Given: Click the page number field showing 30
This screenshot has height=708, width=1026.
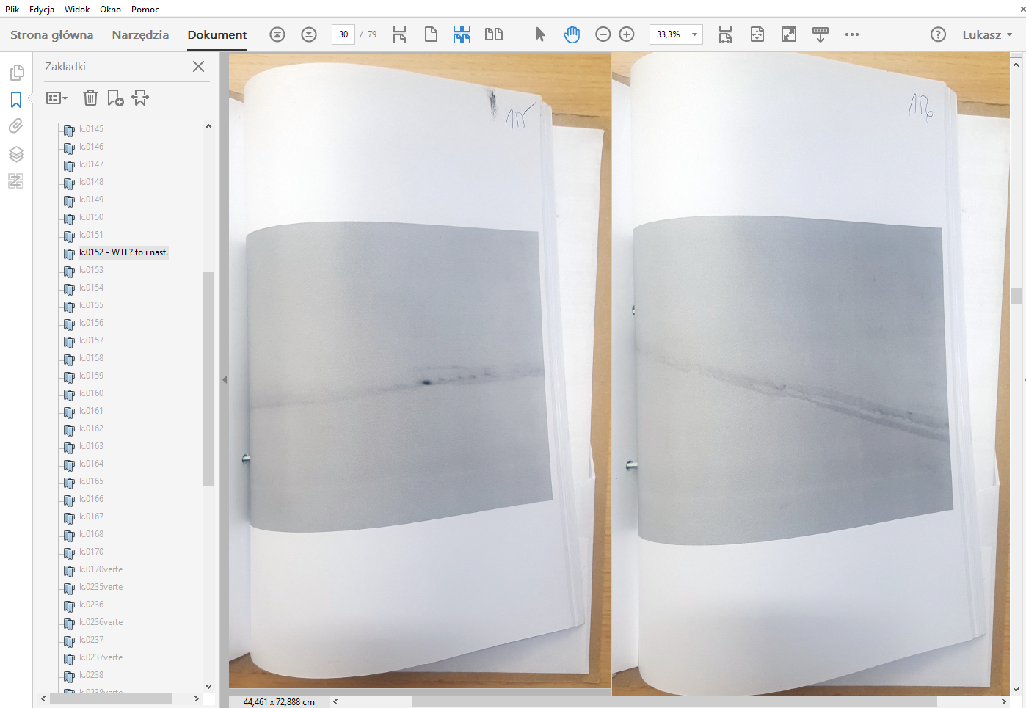Looking at the screenshot, I should pyautogui.click(x=343, y=34).
